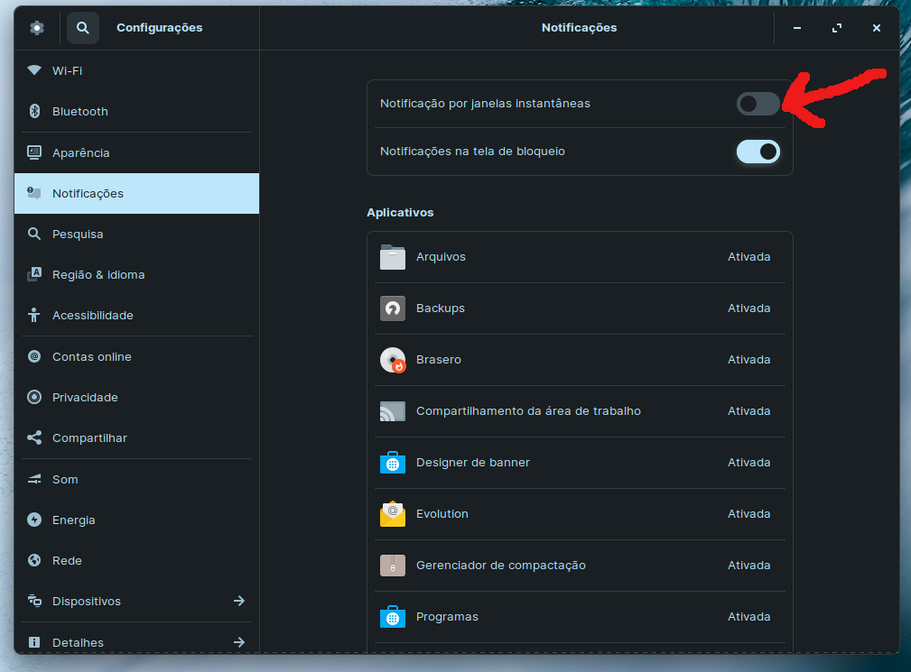Maximize the Configurações window
Screen dimensions: 911x672
coord(836,28)
